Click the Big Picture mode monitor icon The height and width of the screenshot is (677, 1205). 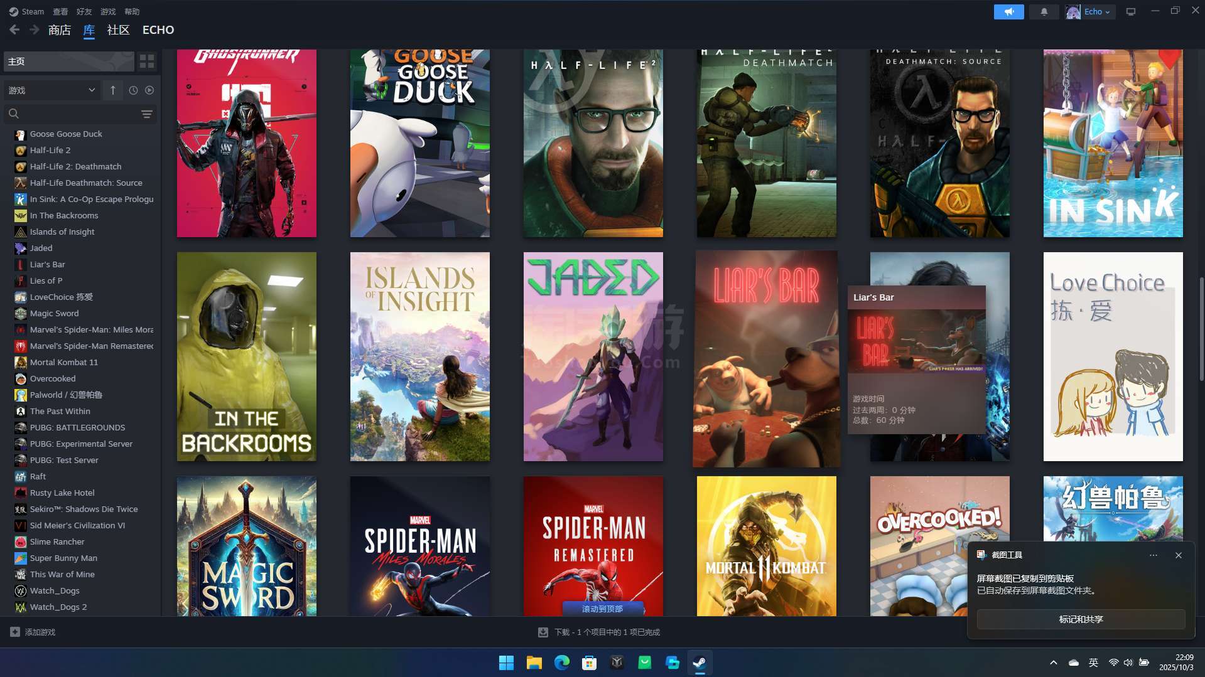tap(1130, 12)
